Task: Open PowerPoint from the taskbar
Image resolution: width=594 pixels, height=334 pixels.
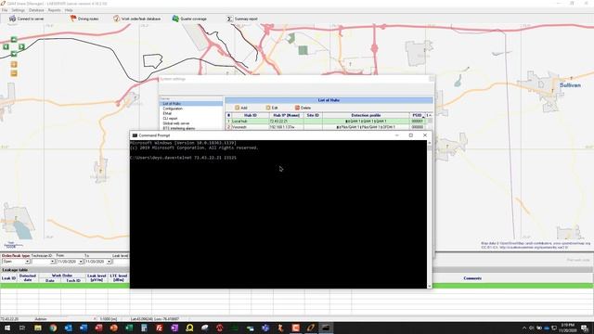Action: coord(113,328)
